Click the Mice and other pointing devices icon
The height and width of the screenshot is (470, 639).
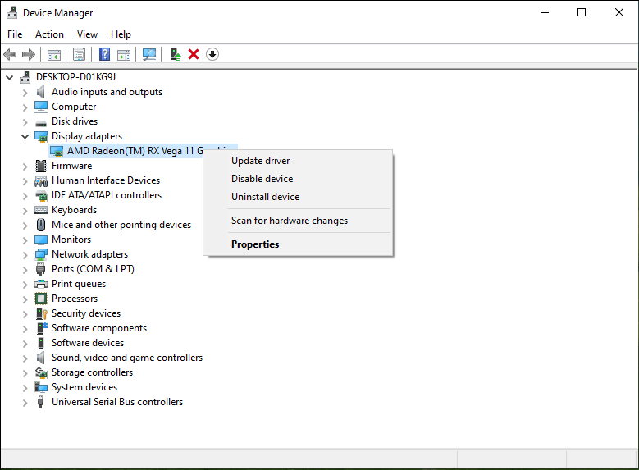tap(41, 225)
